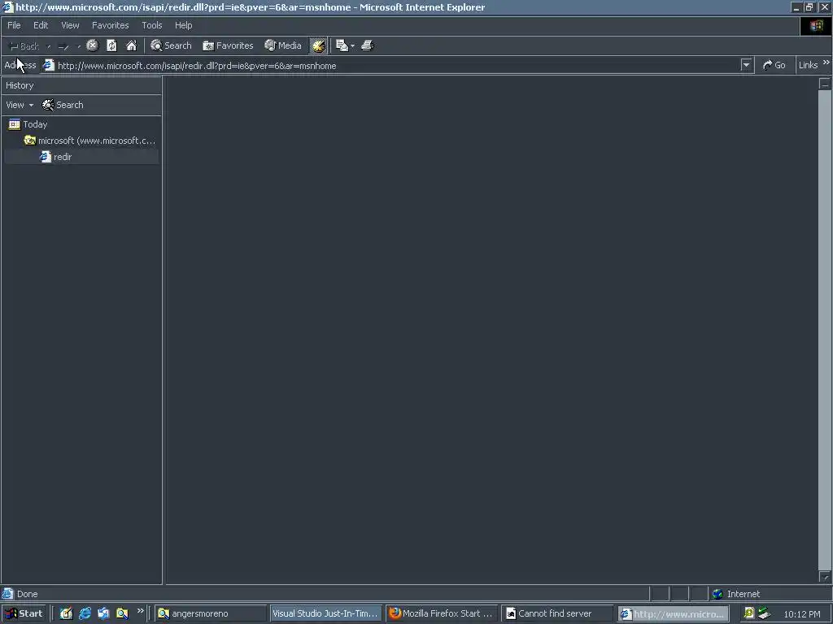Launch Outlook Express from quick launch
This screenshot has height=624, width=833.
103,614
